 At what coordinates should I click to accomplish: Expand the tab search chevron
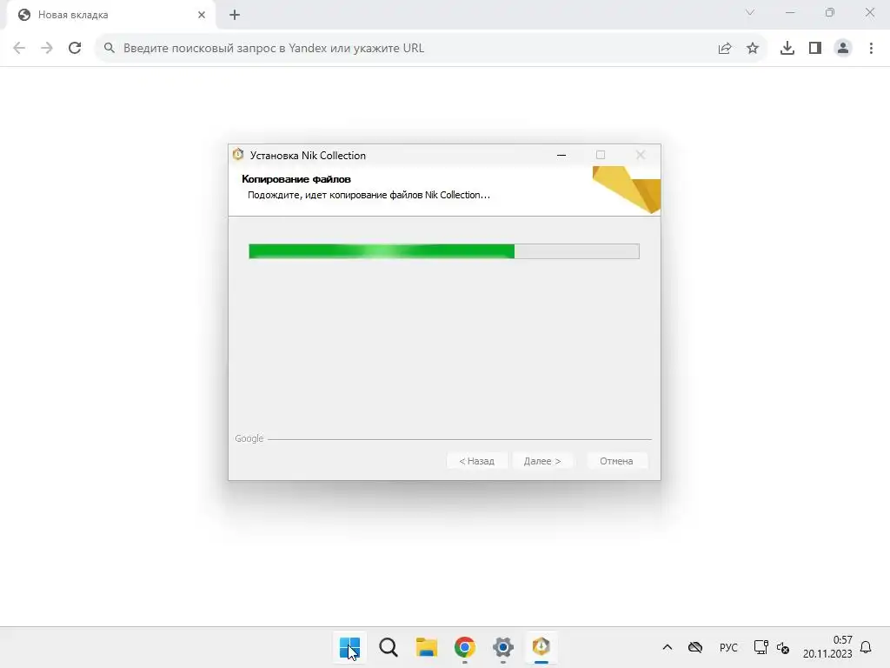[x=750, y=12]
